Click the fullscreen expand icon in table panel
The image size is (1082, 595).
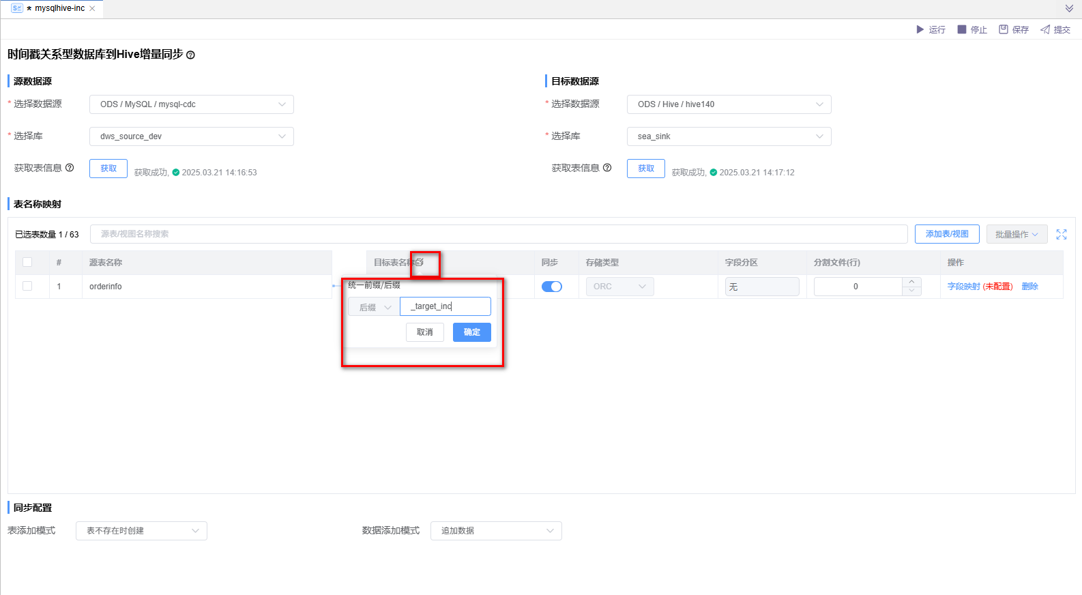(x=1062, y=234)
